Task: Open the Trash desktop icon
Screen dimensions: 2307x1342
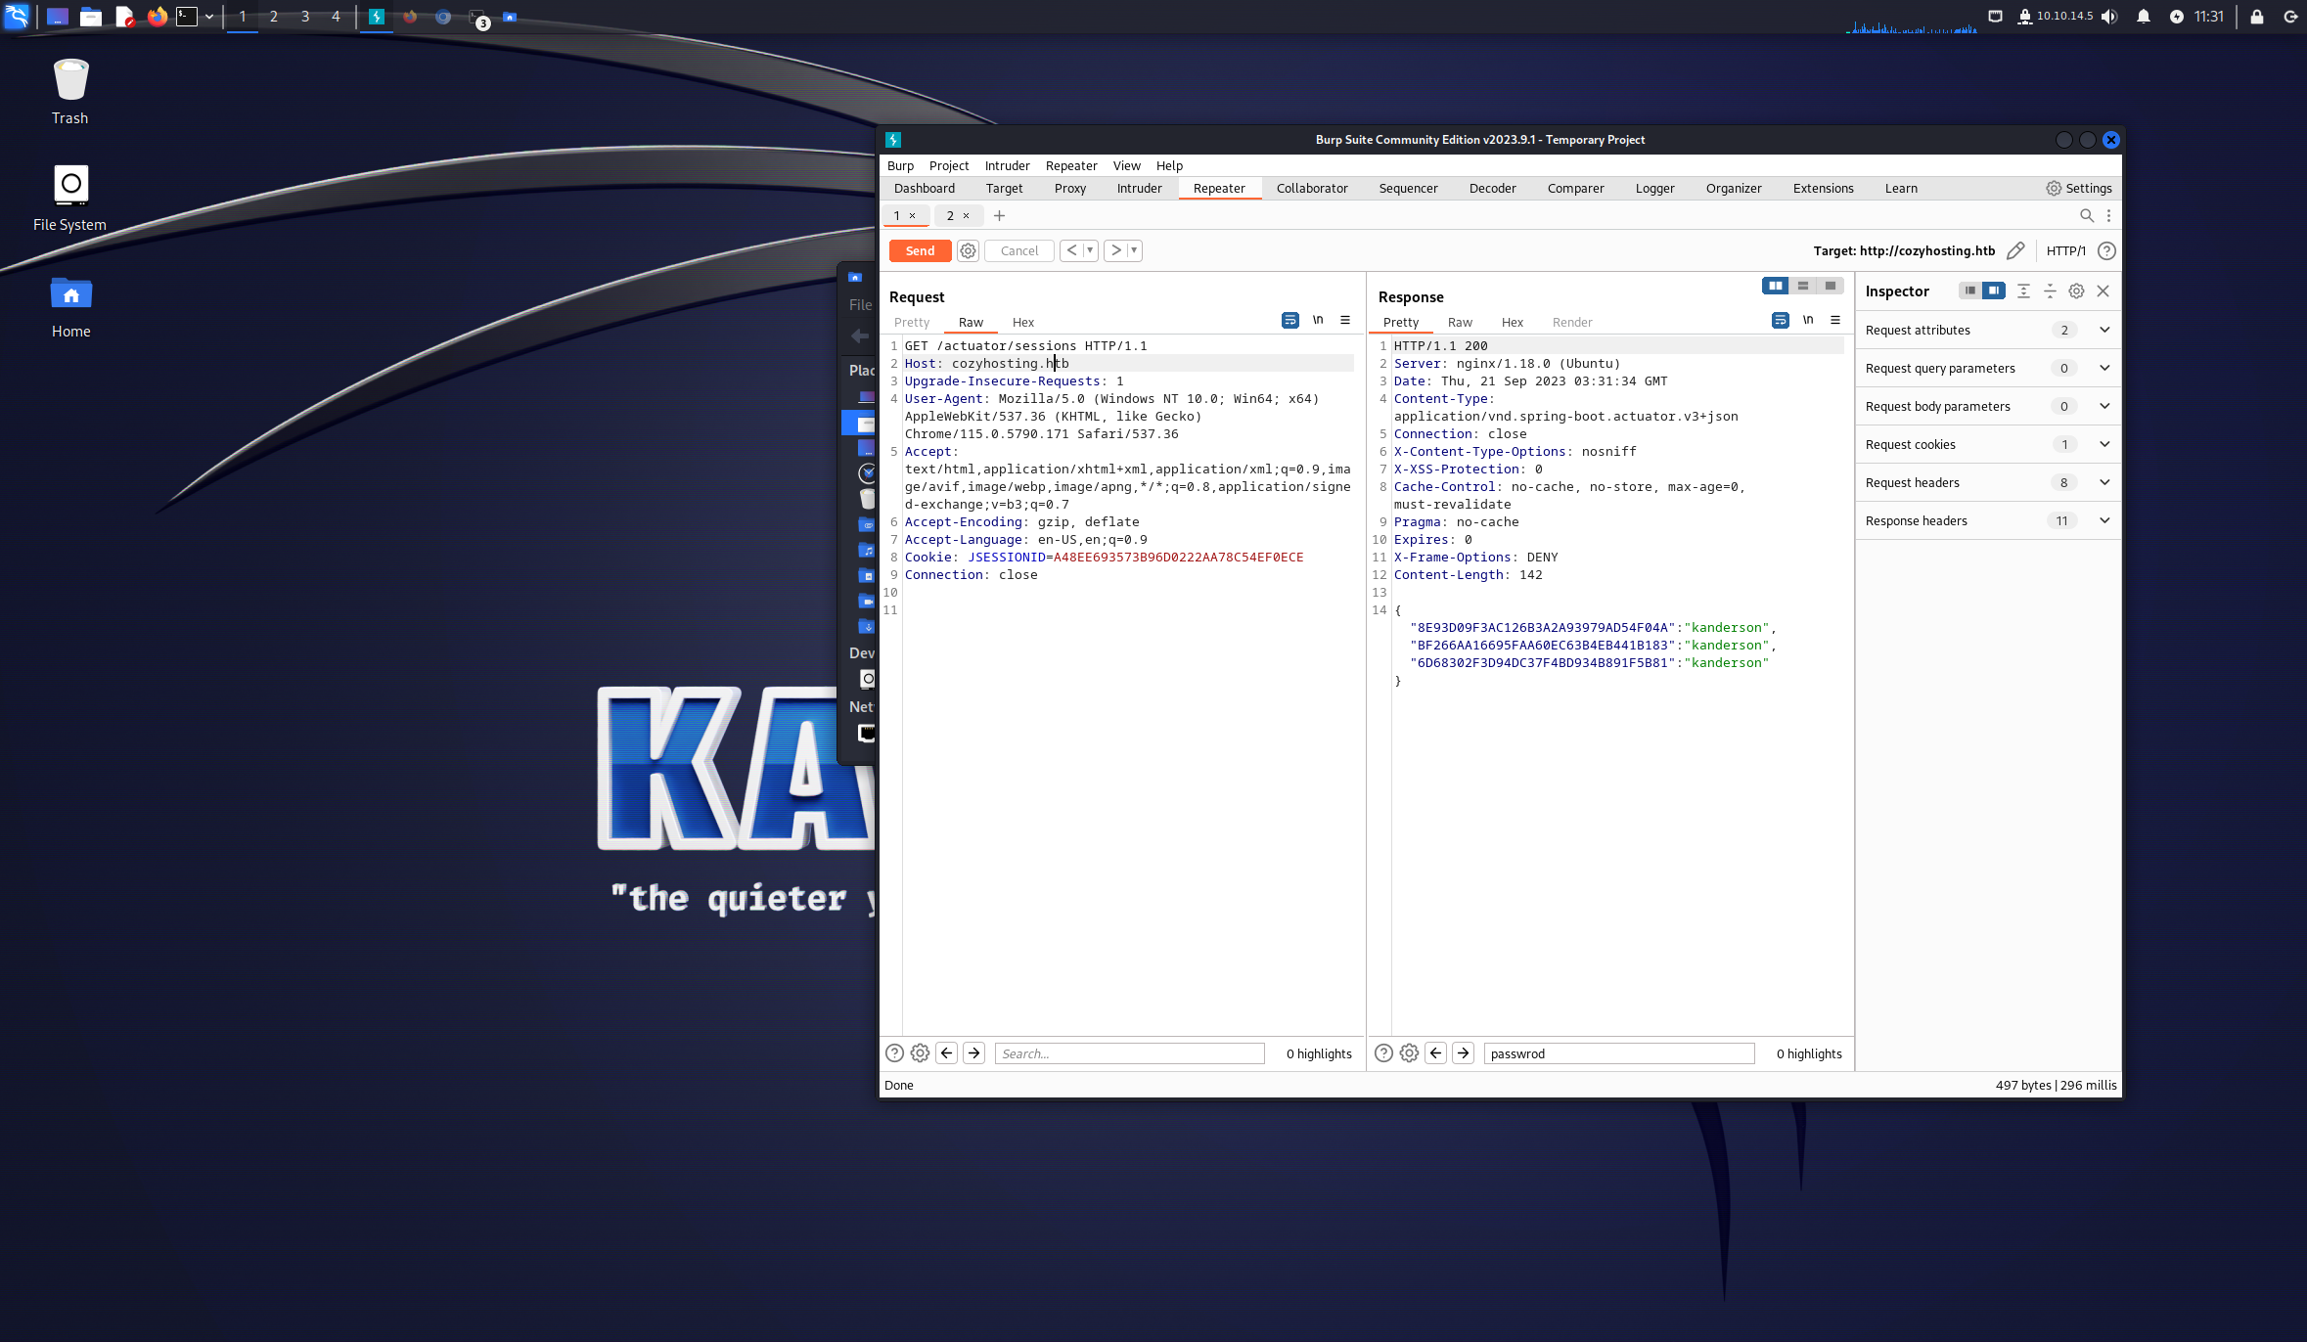Action: 70,92
